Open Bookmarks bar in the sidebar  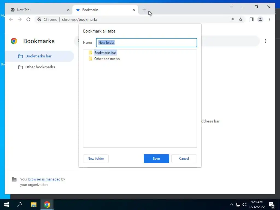pos(39,56)
